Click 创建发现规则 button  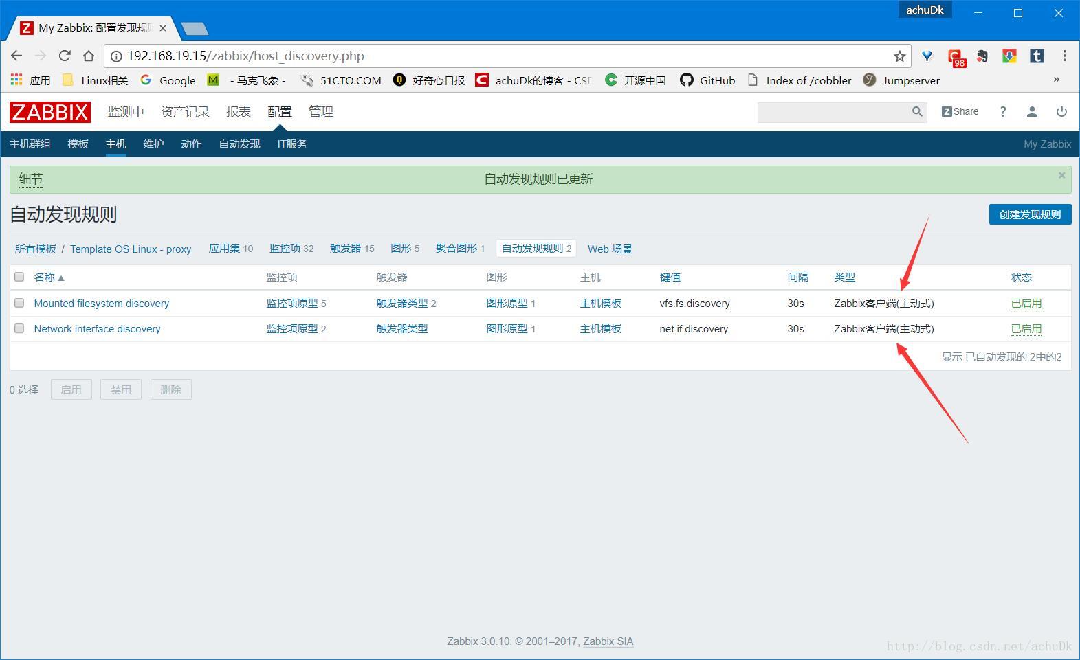click(1030, 214)
